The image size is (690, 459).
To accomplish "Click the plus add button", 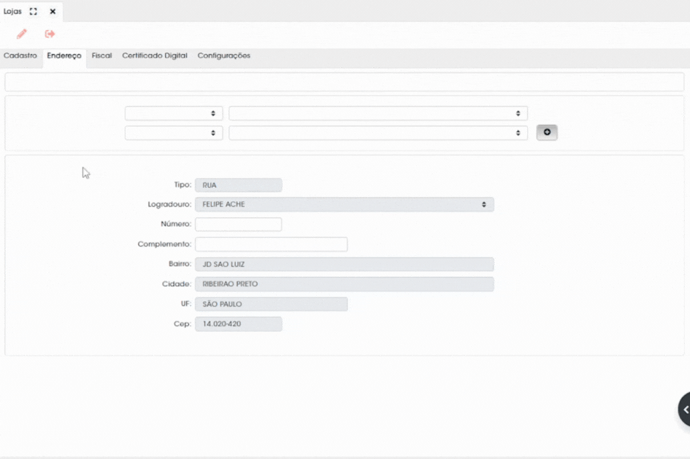I will pyautogui.click(x=547, y=133).
